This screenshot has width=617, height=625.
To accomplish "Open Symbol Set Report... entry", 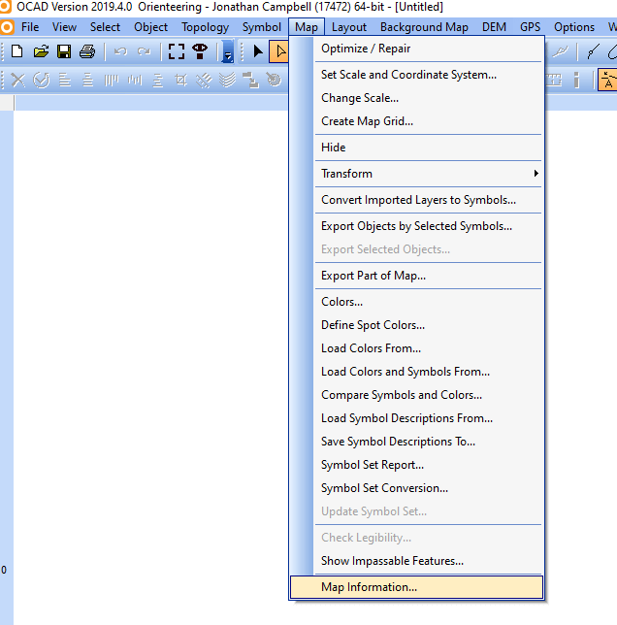I will coord(416,465).
